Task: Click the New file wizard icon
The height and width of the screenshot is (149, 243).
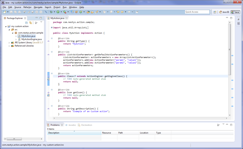Action: click(5, 12)
